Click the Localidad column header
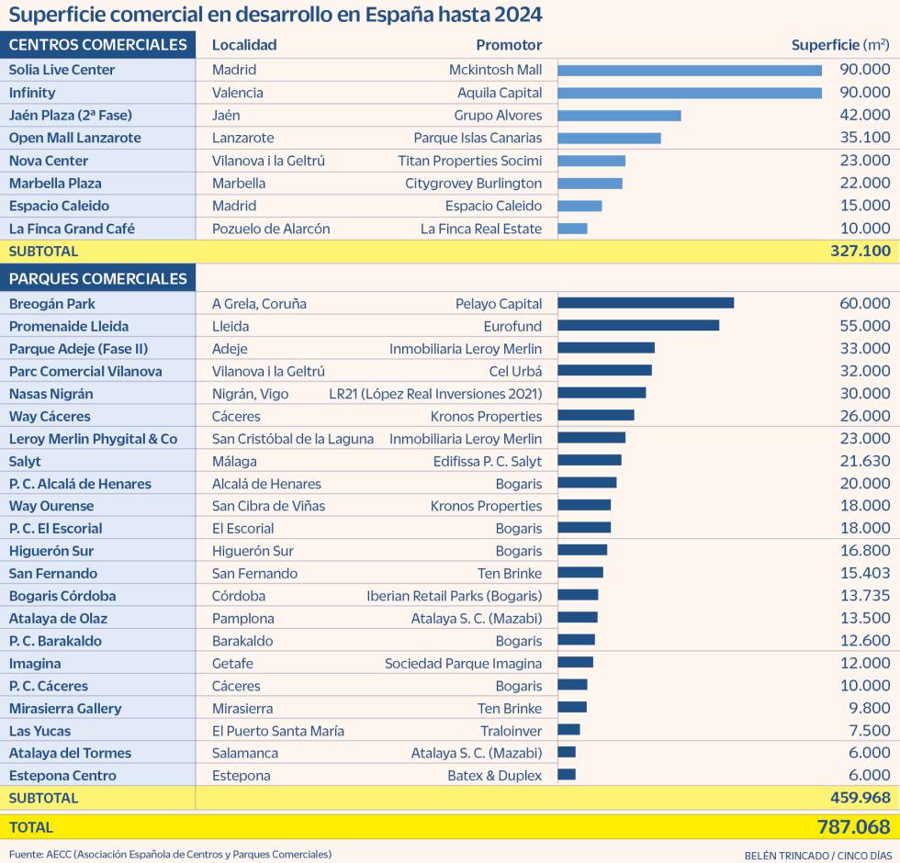 pyautogui.click(x=244, y=45)
